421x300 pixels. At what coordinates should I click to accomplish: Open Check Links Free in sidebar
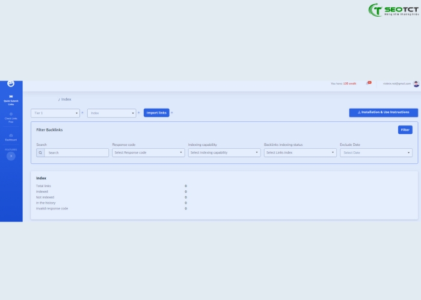(x=11, y=118)
